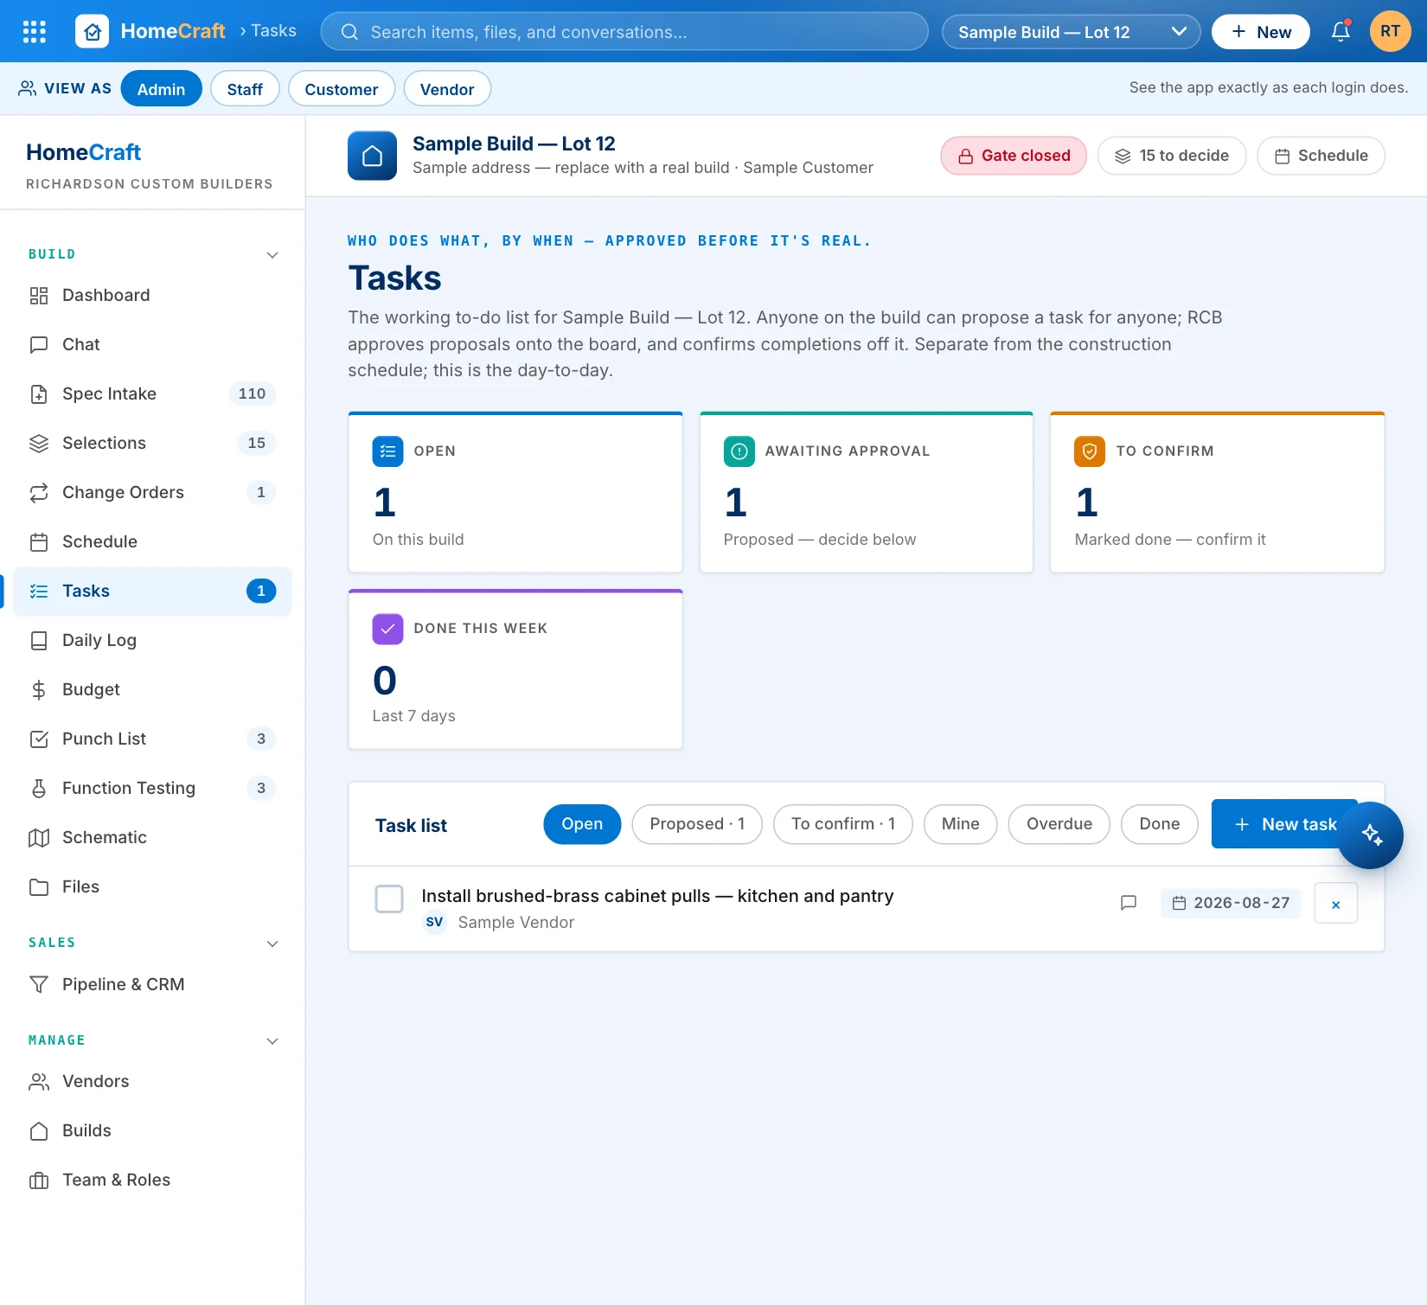Click the Sample Vendor assignee label
The height and width of the screenshot is (1305, 1427).
[515, 923]
